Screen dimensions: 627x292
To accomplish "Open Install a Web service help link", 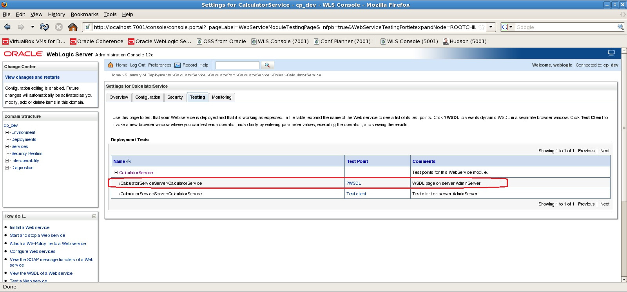I will 29,227.
